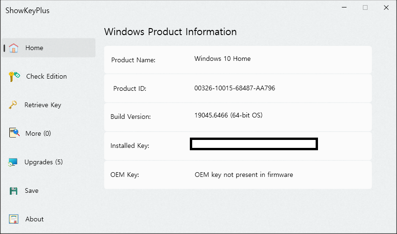Go to More (0) section
Image resolution: width=397 pixels, height=234 pixels.
pos(38,133)
